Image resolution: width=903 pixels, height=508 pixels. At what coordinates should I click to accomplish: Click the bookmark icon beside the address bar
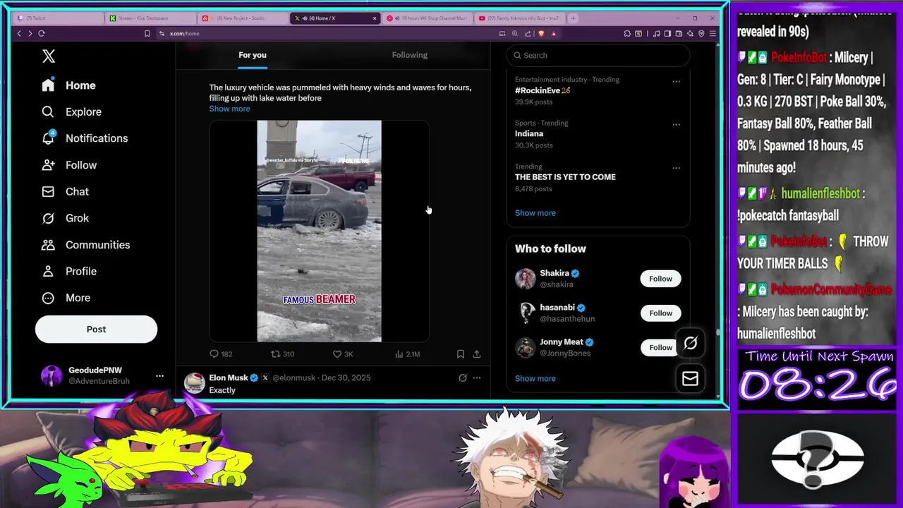click(147, 33)
